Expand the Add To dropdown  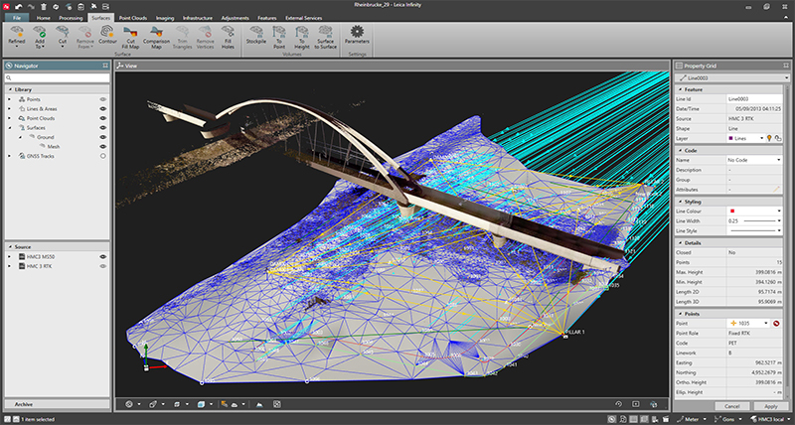pos(43,46)
